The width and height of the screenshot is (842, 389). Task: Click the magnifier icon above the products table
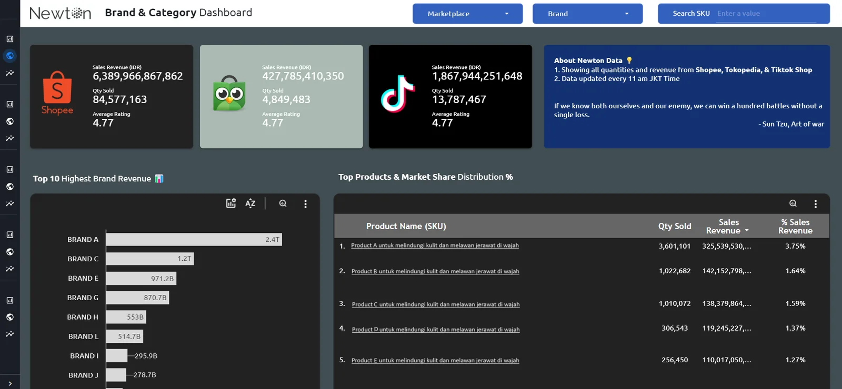793,203
